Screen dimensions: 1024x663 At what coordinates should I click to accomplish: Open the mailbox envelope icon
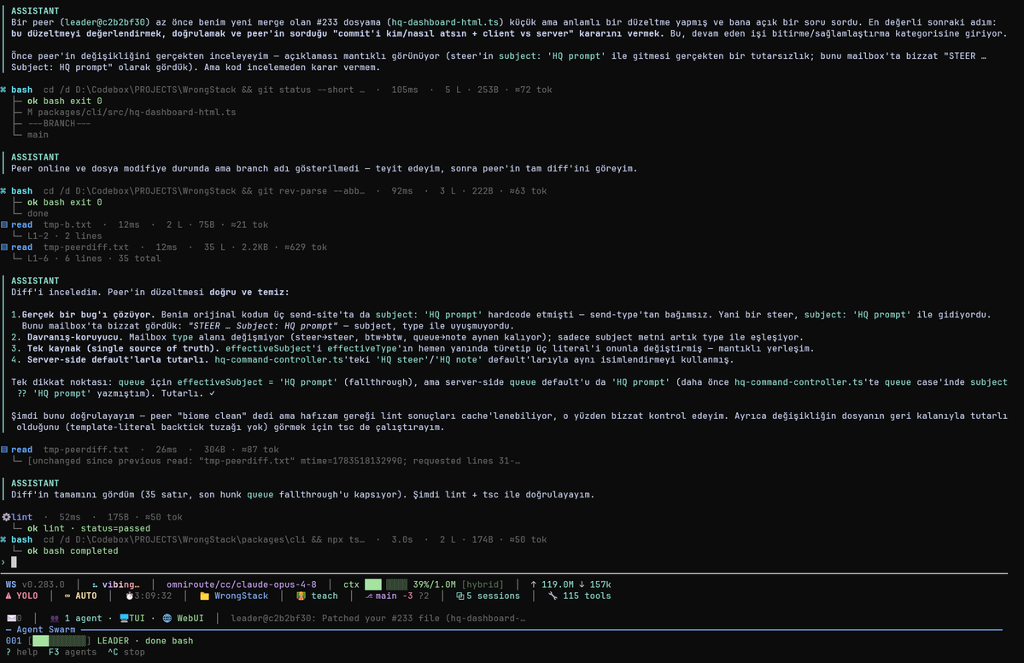coord(11,618)
